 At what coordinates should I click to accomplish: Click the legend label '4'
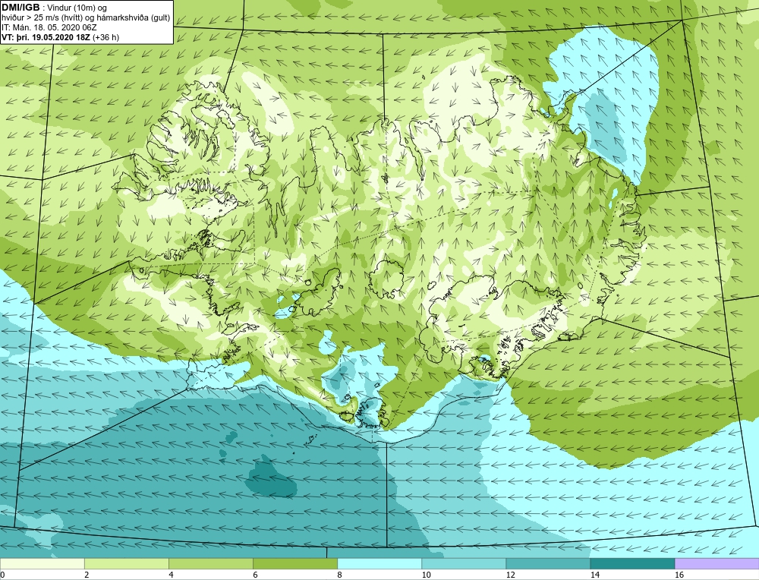pyautogui.click(x=171, y=575)
